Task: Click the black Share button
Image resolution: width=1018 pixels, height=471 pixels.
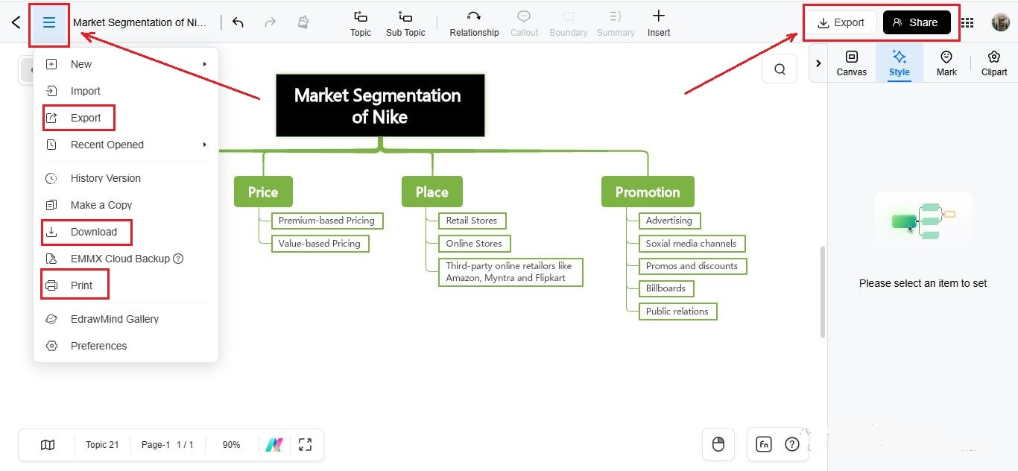Action: [917, 22]
